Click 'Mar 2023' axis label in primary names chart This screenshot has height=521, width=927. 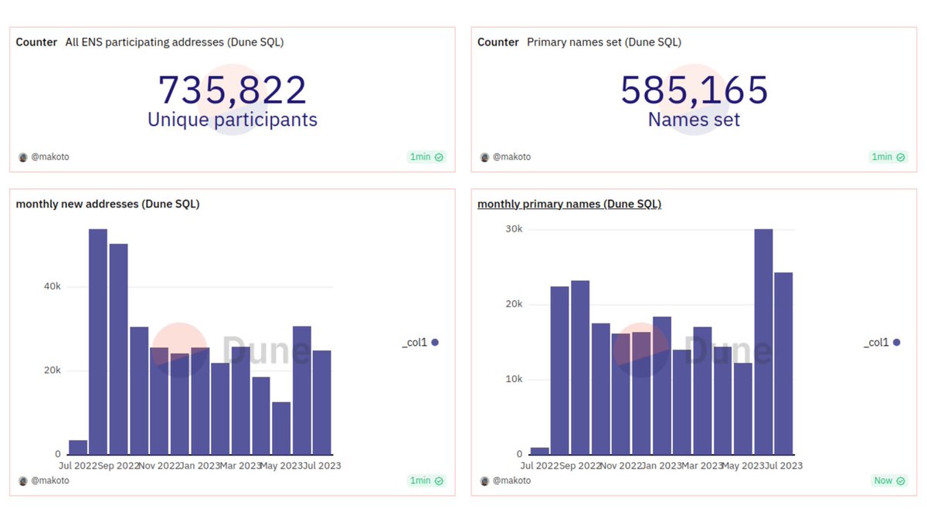click(702, 465)
